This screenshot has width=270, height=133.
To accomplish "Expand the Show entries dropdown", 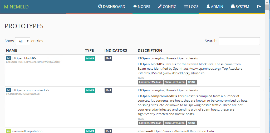I will pyautogui.click(x=23, y=41).
